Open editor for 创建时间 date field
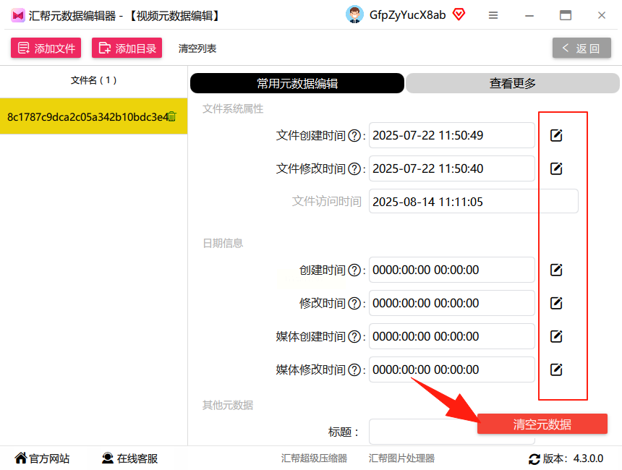This screenshot has height=470, width=622. [556, 270]
